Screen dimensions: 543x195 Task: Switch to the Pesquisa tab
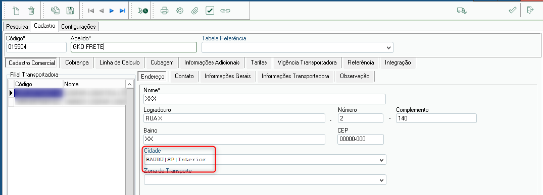(x=17, y=27)
